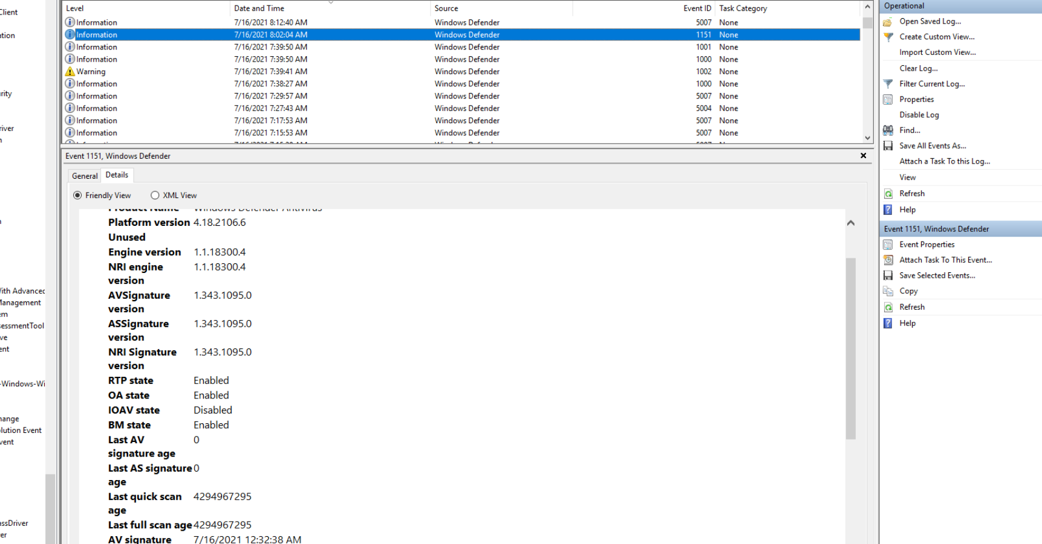This screenshot has height=544, width=1042.
Task: Close the event preview pane
Action: (863, 156)
